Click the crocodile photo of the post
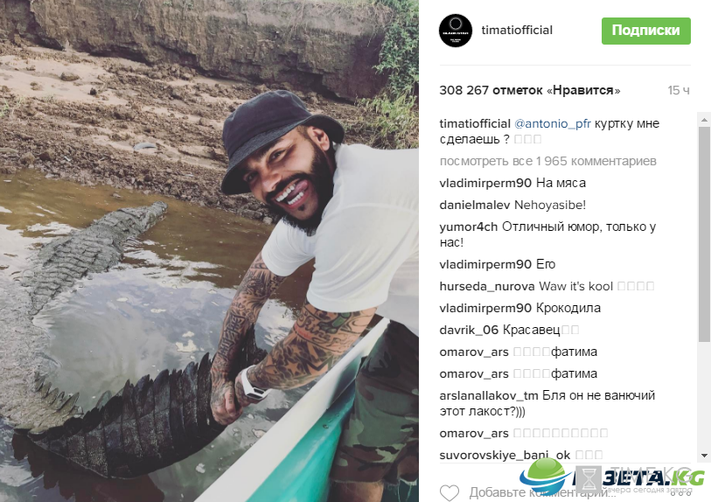The width and height of the screenshot is (711, 502). [x=209, y=251]
